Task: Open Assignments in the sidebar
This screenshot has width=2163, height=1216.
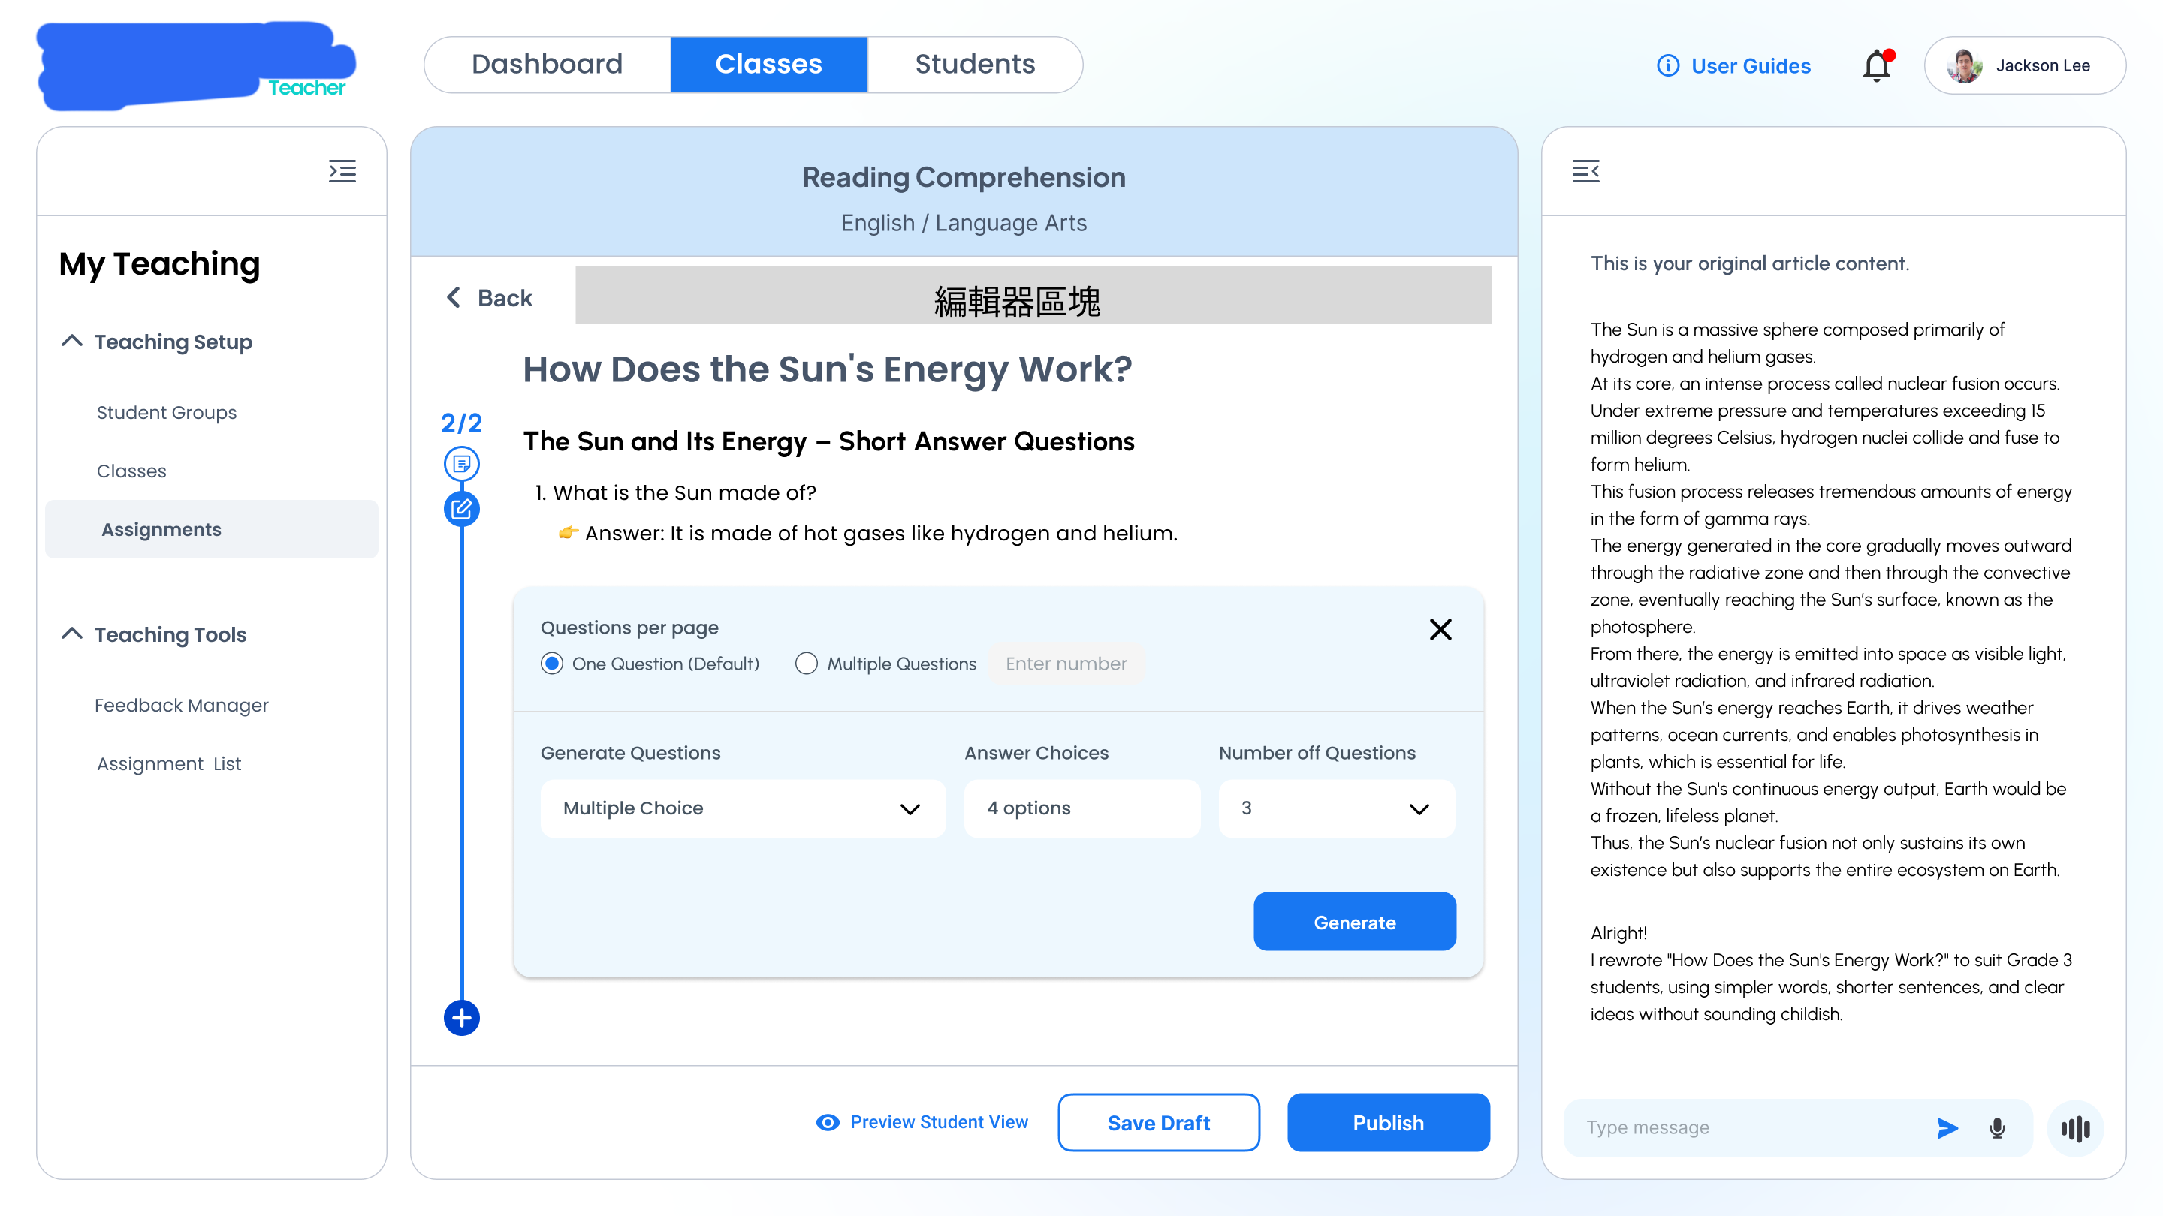Action: 211,528
